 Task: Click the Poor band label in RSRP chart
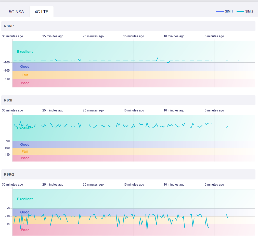point(25,83)
